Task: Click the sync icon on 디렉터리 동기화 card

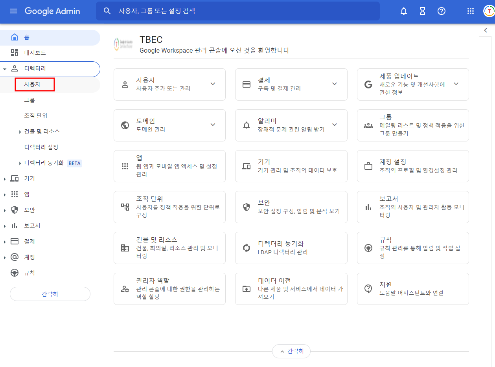Action: [247, 248]
